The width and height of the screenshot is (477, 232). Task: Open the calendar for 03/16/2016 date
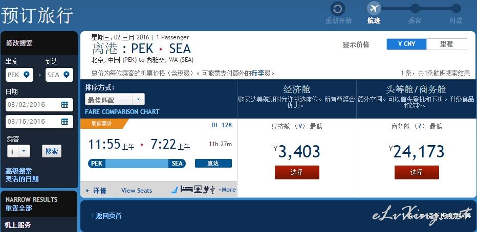(x=64, y=122)
